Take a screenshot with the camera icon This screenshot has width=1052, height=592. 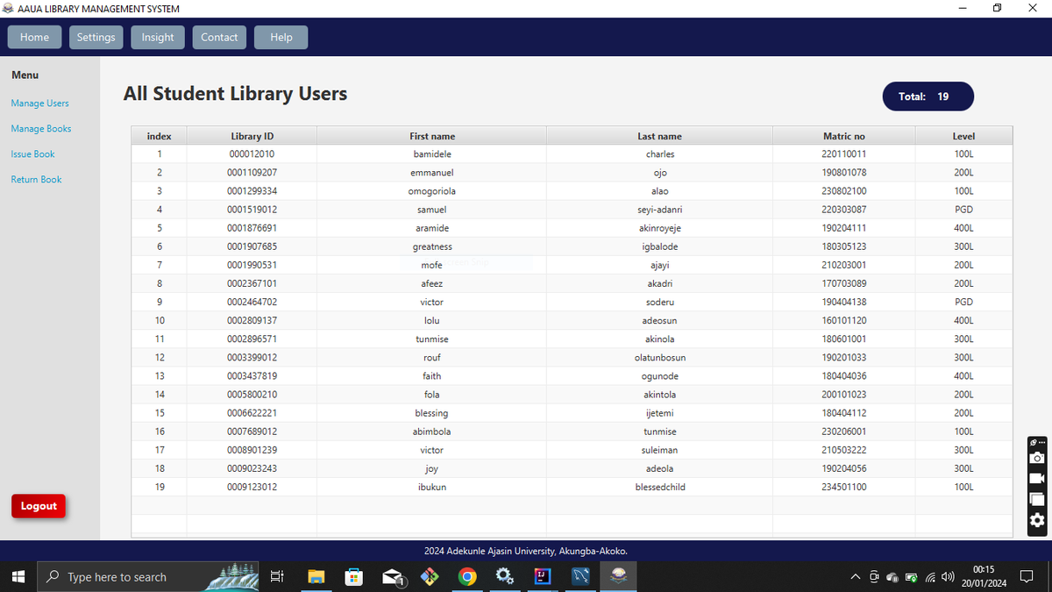(x=1037, y=458)
